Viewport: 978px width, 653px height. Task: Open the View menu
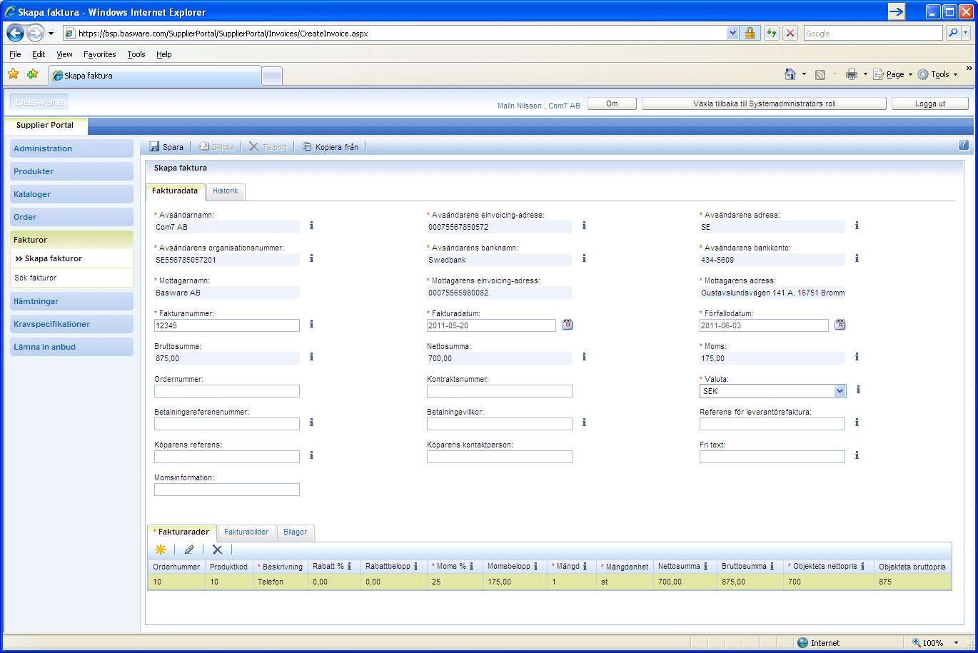click(64, 54)
